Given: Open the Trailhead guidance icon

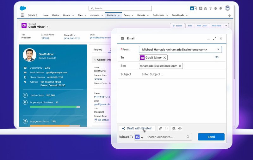Looking at the screenshot, I should 205,9.
